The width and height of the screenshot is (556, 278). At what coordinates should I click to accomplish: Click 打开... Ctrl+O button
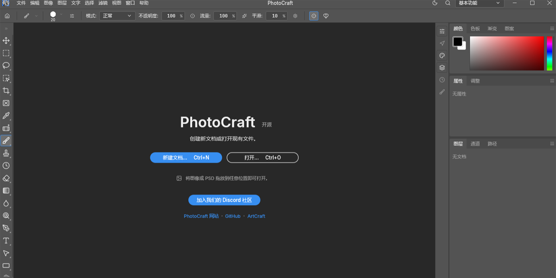coord(262,158)
